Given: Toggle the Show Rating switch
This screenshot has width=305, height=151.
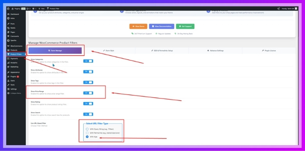Looking at the screenshot, I should (x=88, y=104).
